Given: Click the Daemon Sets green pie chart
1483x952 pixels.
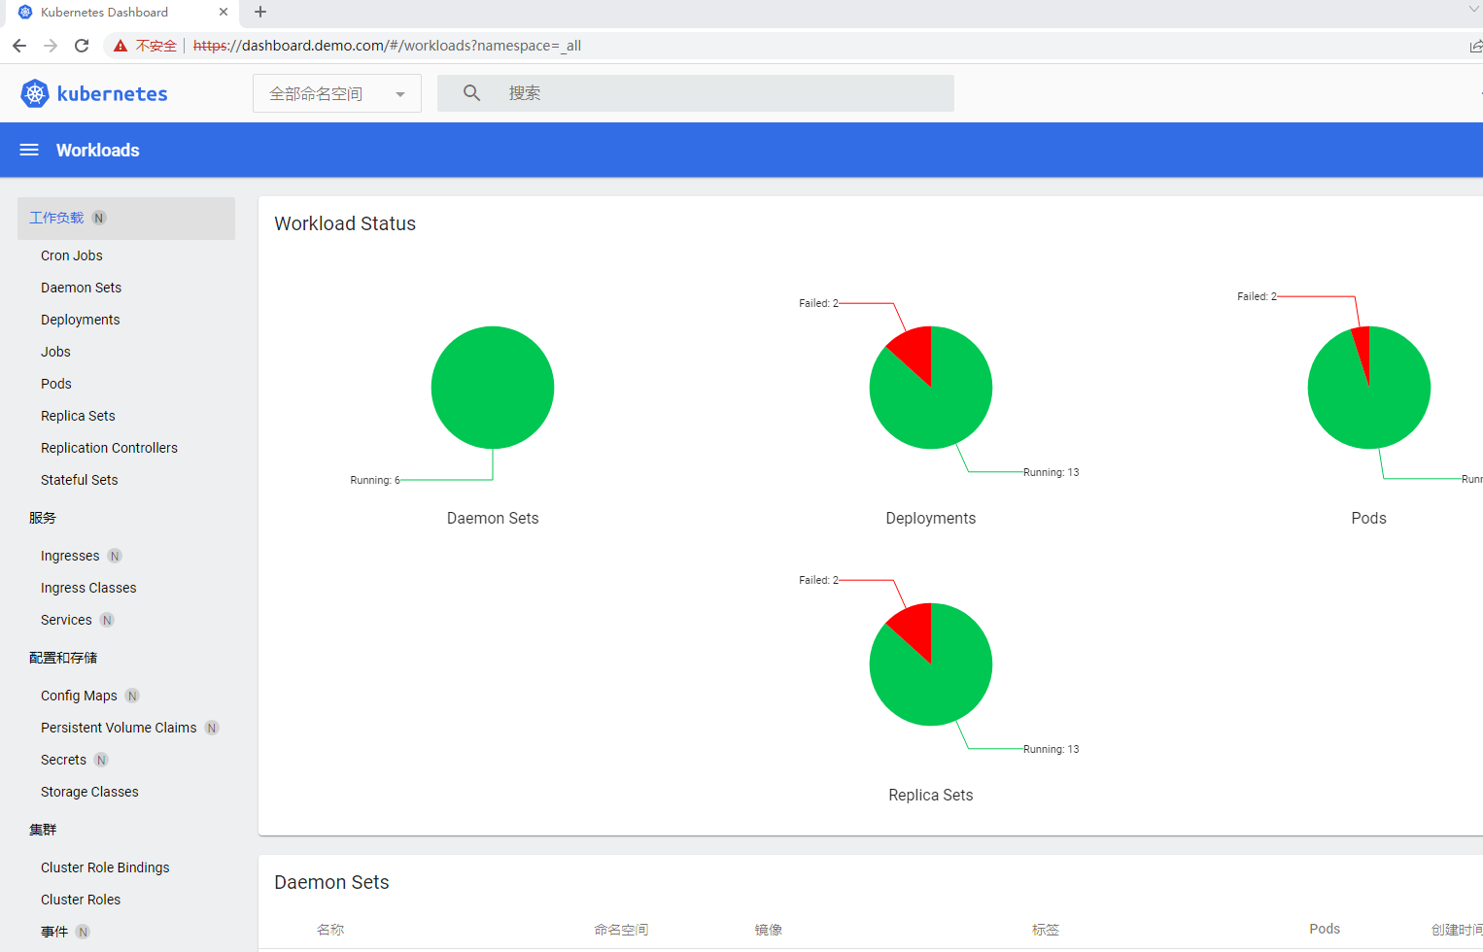Looking at the screenshot, I should tap(493, 388).
